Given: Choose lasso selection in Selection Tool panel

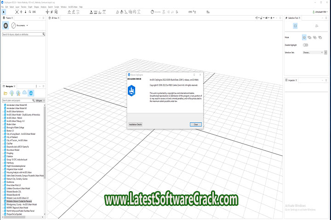Looking at the screenshot, I should tap(317, 26).
